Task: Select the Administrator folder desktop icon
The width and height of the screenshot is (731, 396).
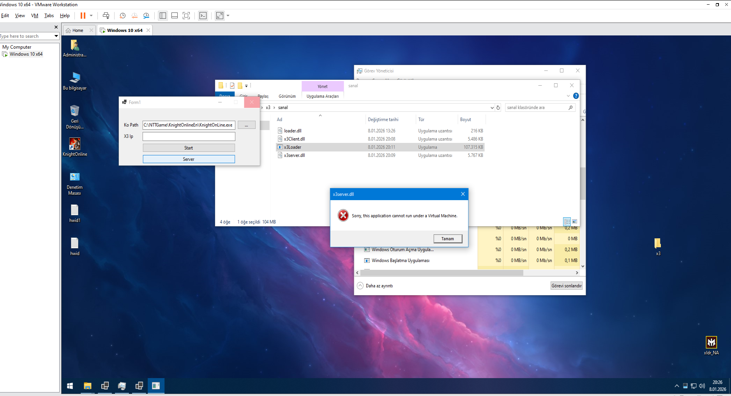Action: click(75, 48)
